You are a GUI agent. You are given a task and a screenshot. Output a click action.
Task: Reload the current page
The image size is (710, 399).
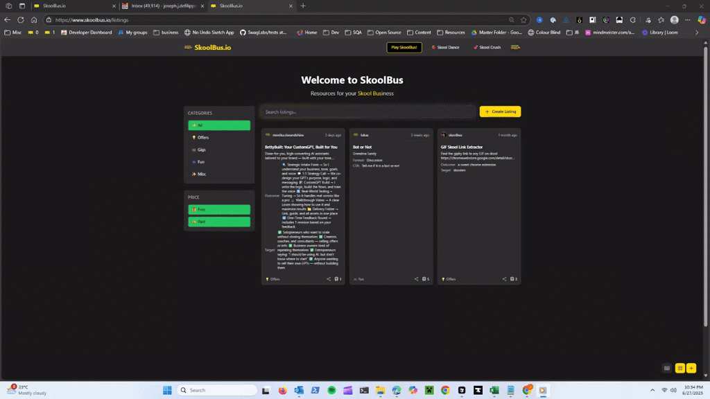coord(20,20)
